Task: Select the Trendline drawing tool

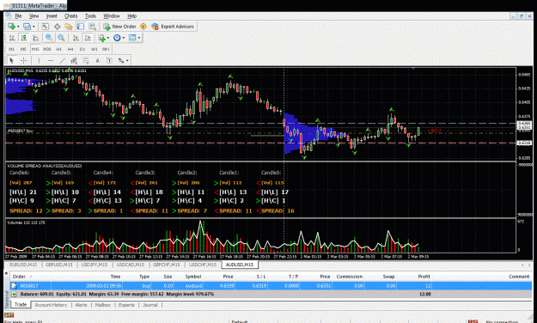Action: [63, 61]
